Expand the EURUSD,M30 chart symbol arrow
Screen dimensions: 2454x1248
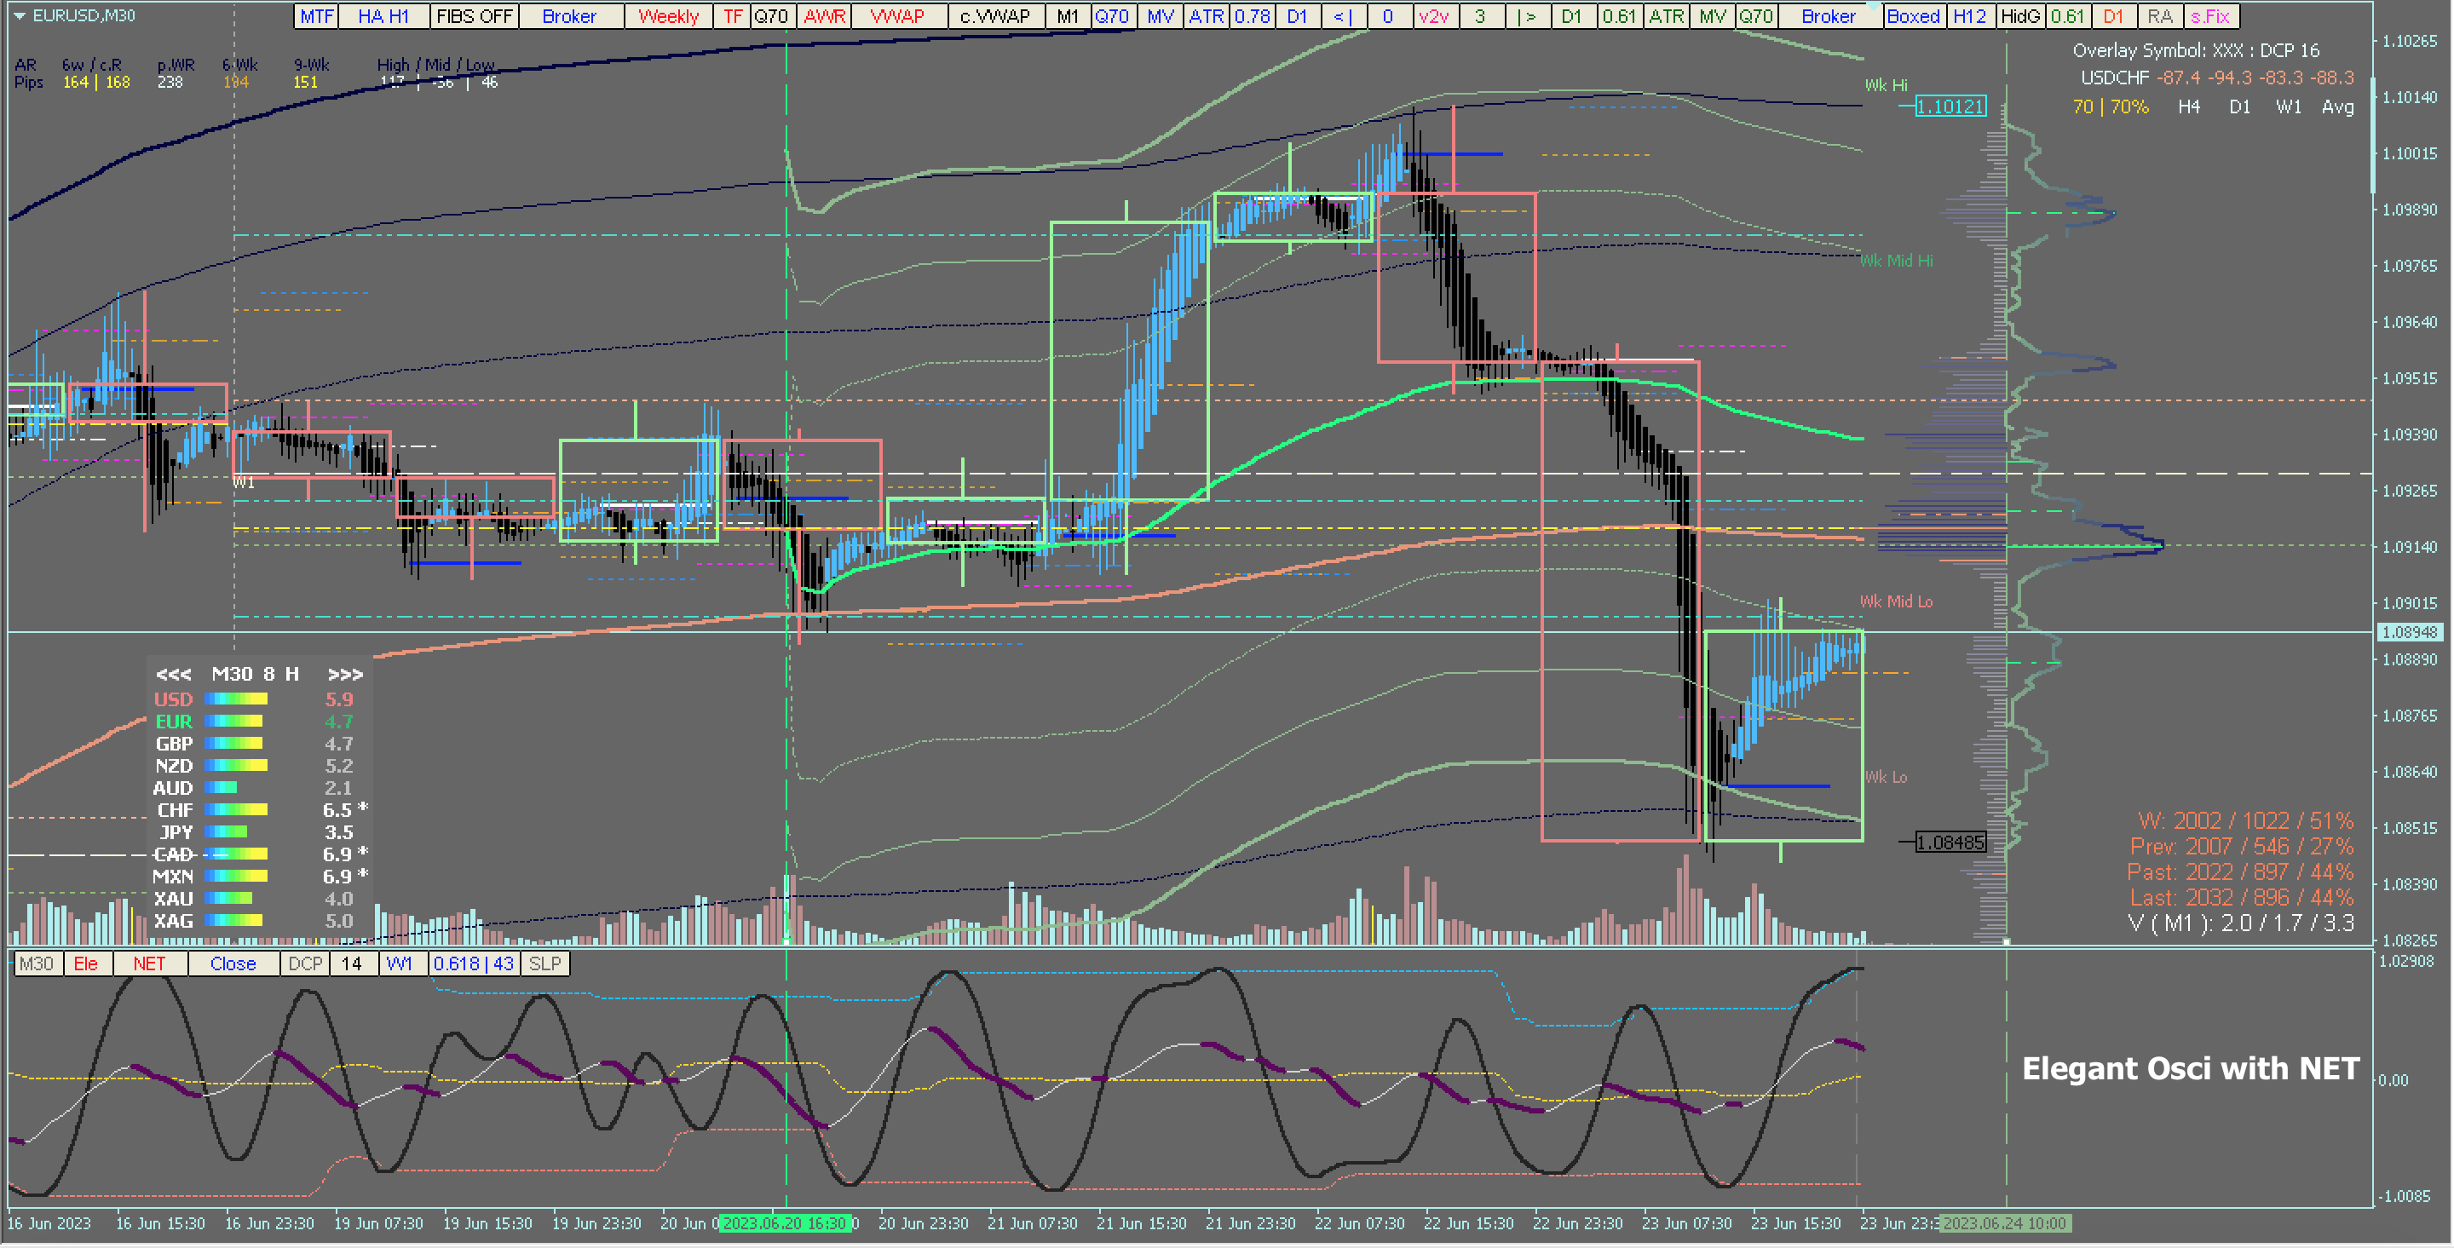(18, 16)
